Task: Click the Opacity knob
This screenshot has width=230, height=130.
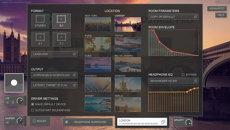Action: point(188,122)
